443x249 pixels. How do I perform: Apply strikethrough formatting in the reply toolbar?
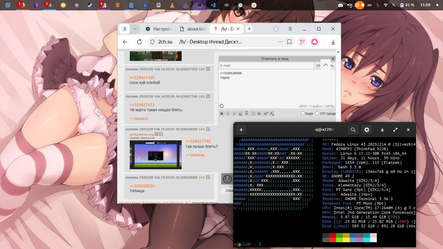[x=259, y=113]
